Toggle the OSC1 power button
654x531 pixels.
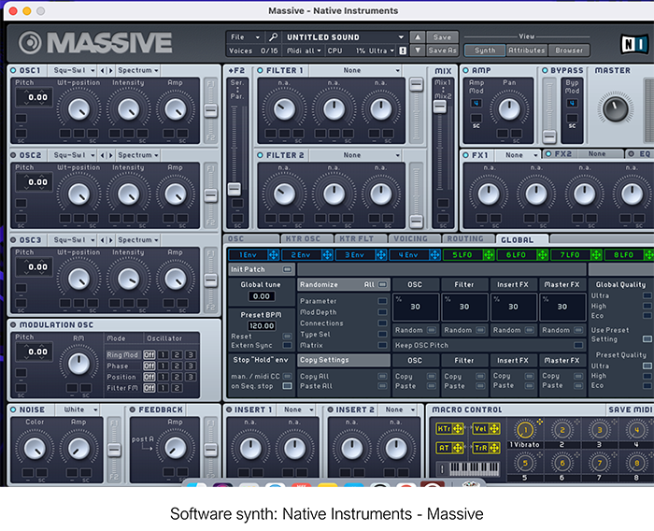13,71
